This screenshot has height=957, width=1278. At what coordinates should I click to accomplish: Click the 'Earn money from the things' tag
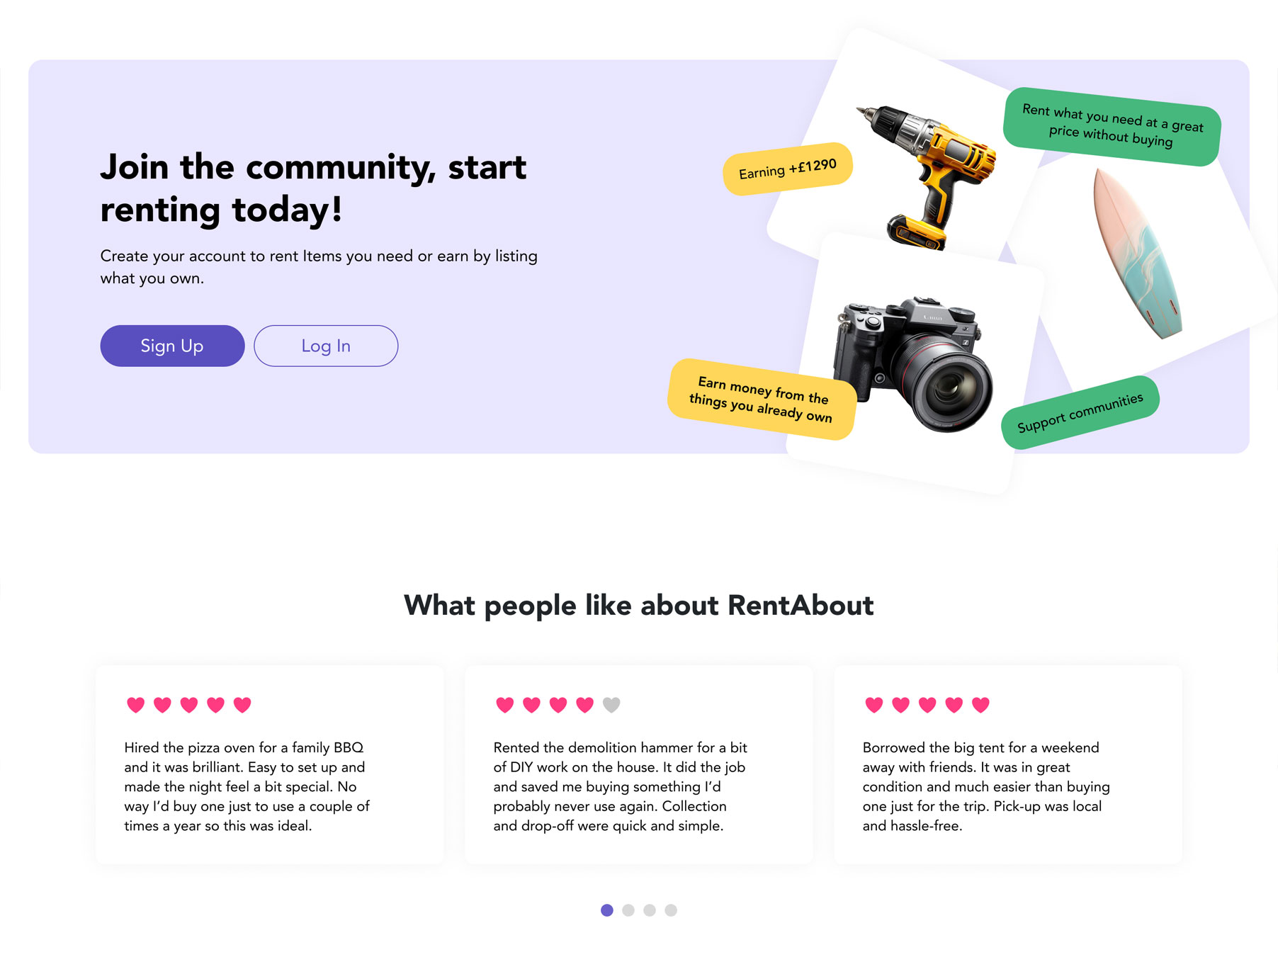(762, 400)
